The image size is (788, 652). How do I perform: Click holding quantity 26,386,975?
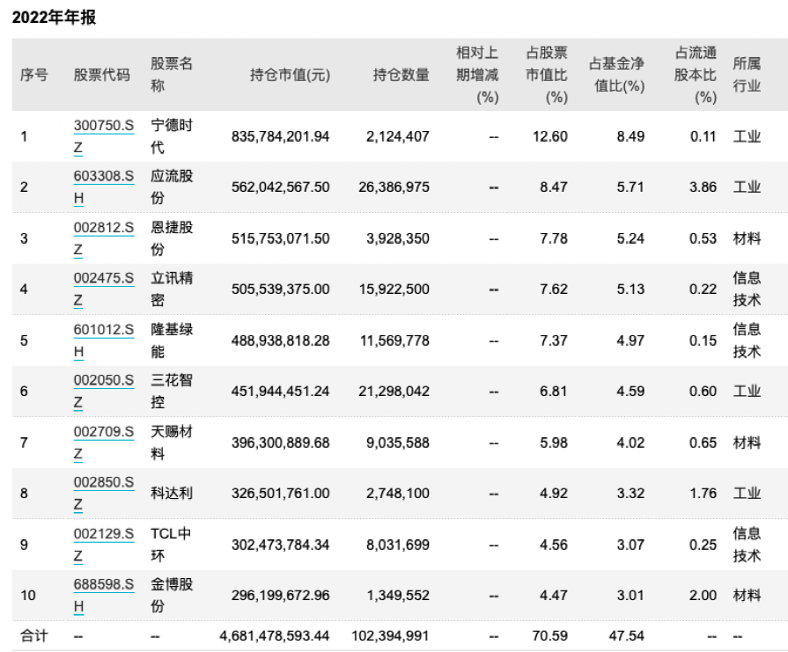coord(394,187)
